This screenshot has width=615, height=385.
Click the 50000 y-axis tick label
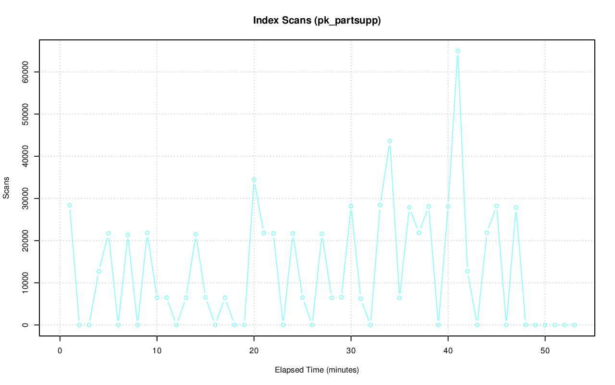click(25, 114)
